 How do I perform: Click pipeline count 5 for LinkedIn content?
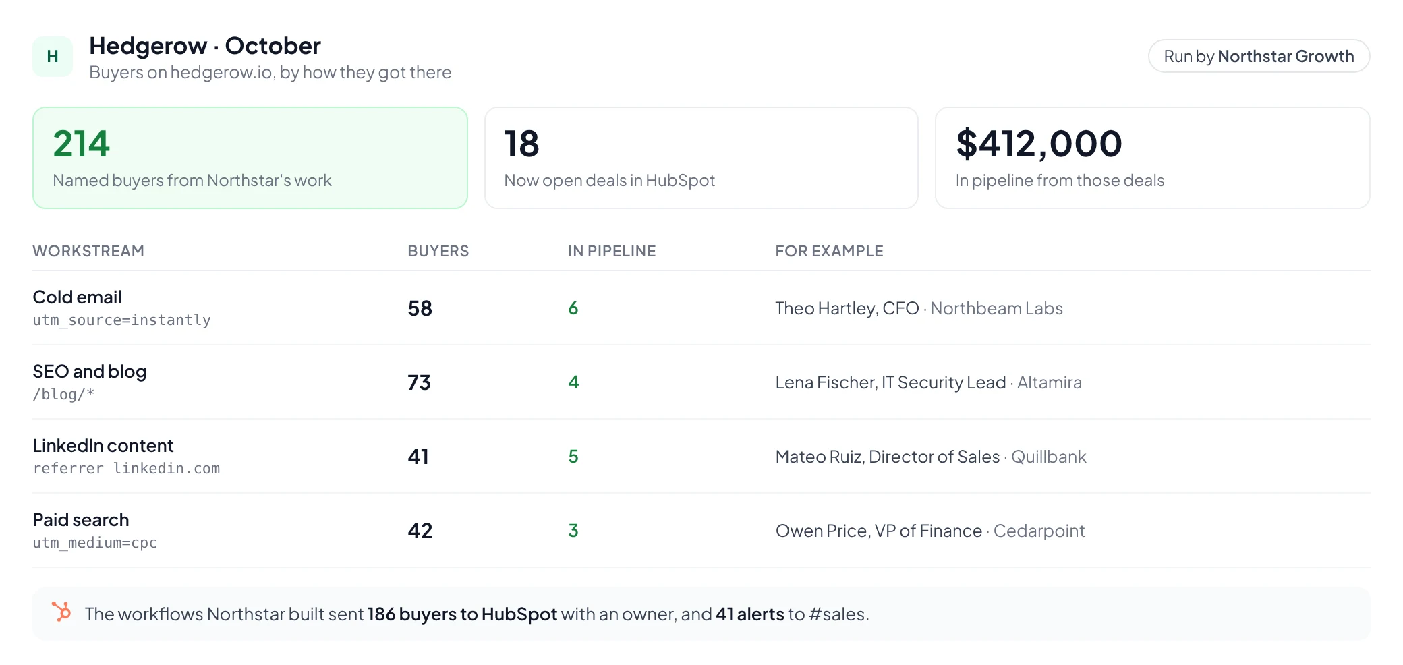(x=573, y=457)
